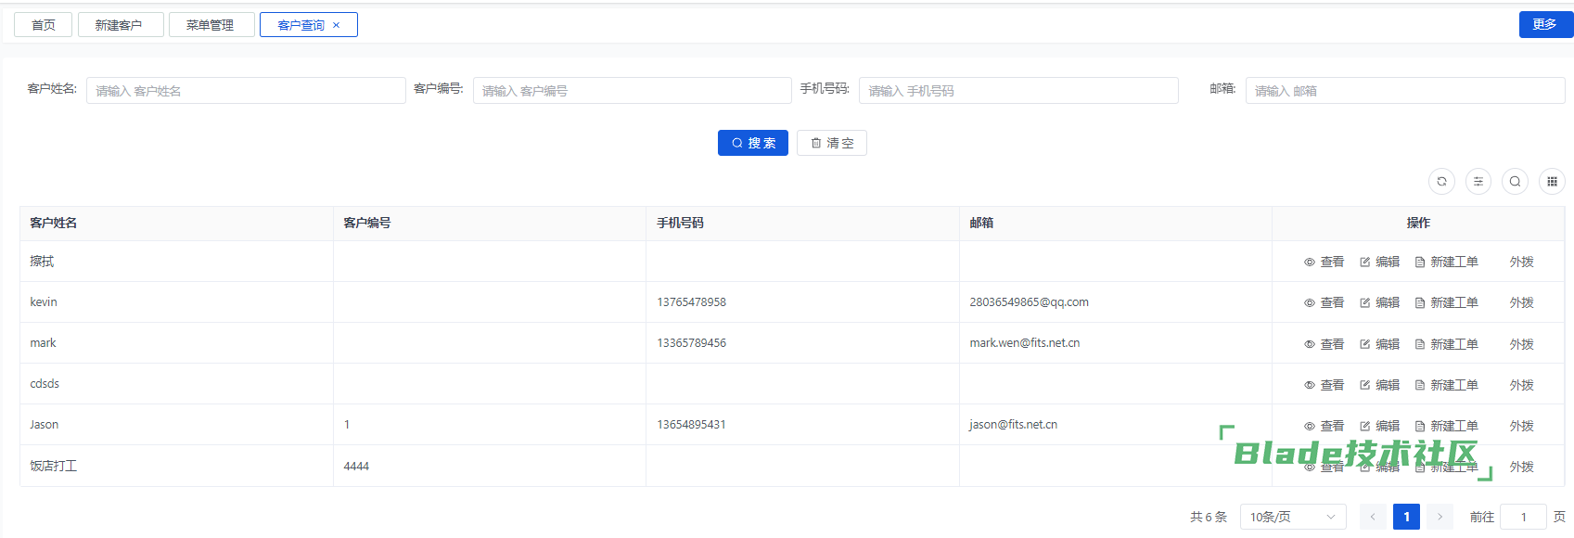Focus the 客户姓名 input field
Viewport: 1574px width, 538px height.
(246, 91)
